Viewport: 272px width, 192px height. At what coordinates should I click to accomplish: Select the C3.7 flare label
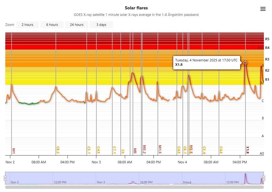point(89,150)
